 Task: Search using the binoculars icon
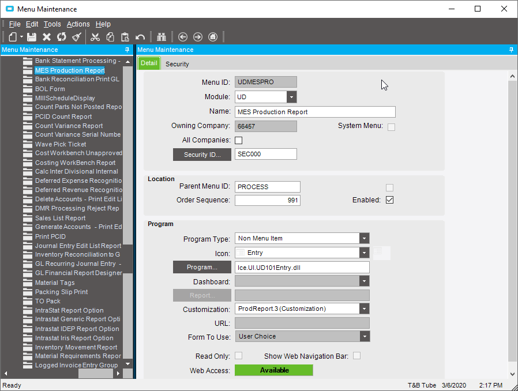click(161, 37)
